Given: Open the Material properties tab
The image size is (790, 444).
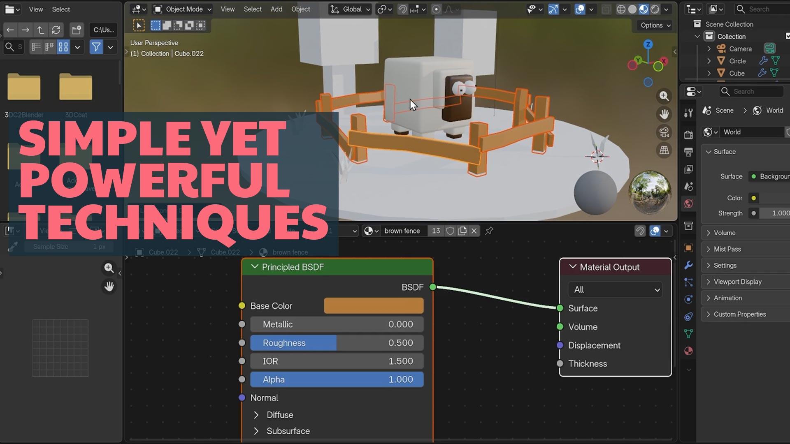Looking at the screenshot, I should (688, 351).
